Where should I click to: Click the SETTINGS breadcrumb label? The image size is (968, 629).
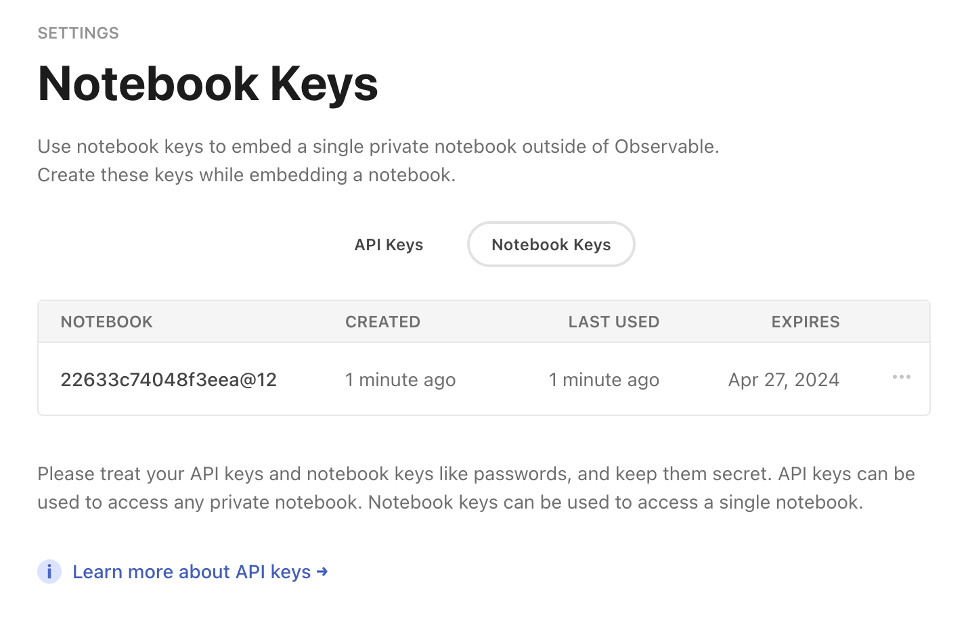[78, 32]
